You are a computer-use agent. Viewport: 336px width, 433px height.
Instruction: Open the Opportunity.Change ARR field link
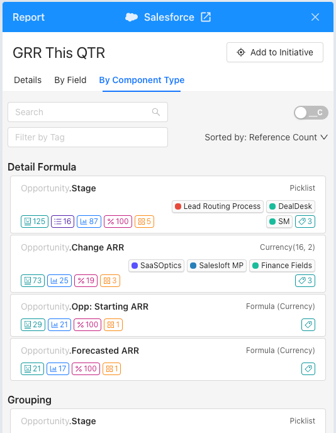[x=72, y=247]
